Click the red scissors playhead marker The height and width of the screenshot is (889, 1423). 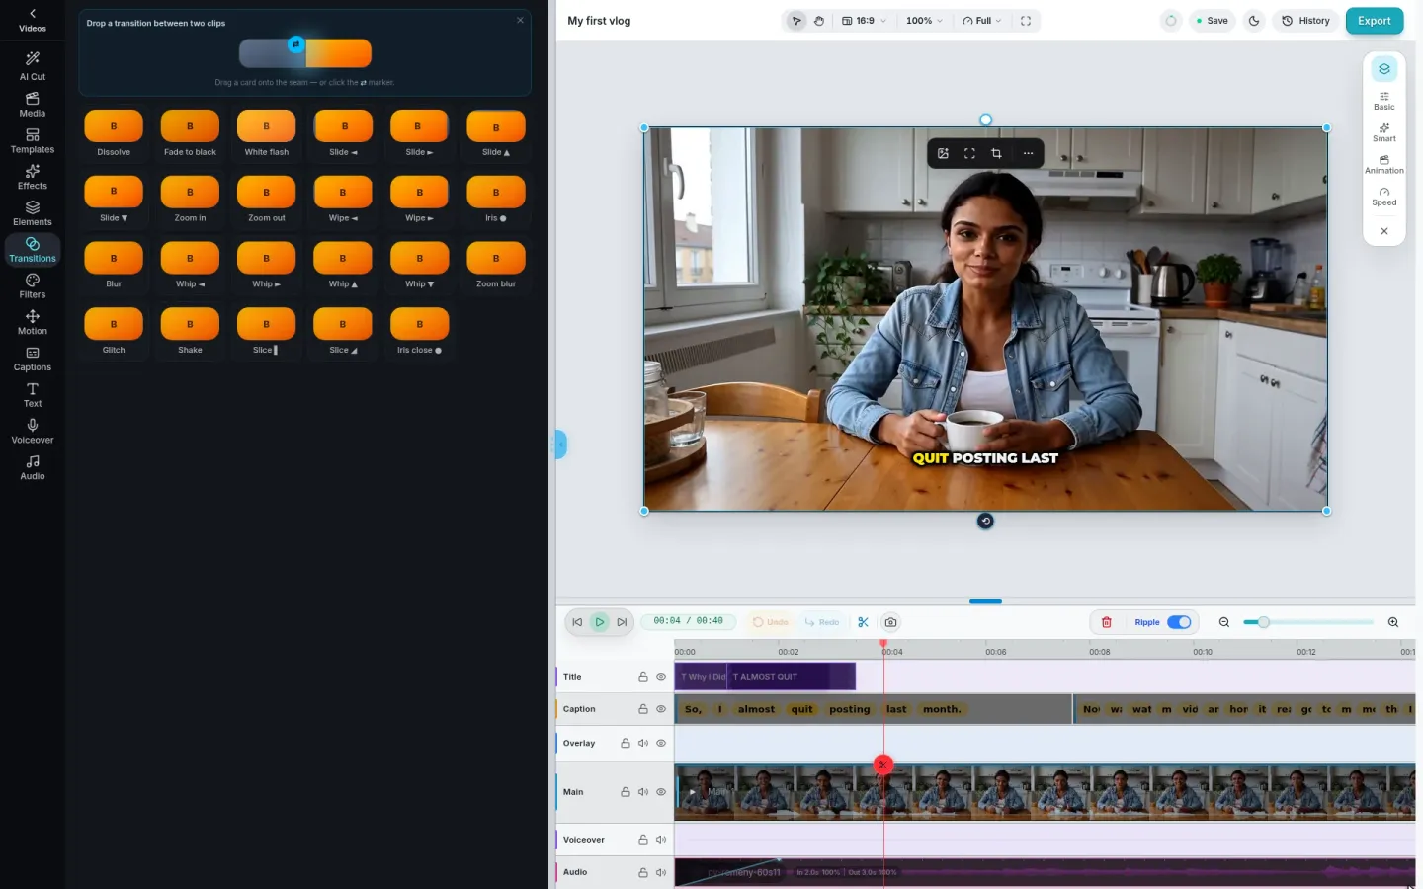point(882,765)
